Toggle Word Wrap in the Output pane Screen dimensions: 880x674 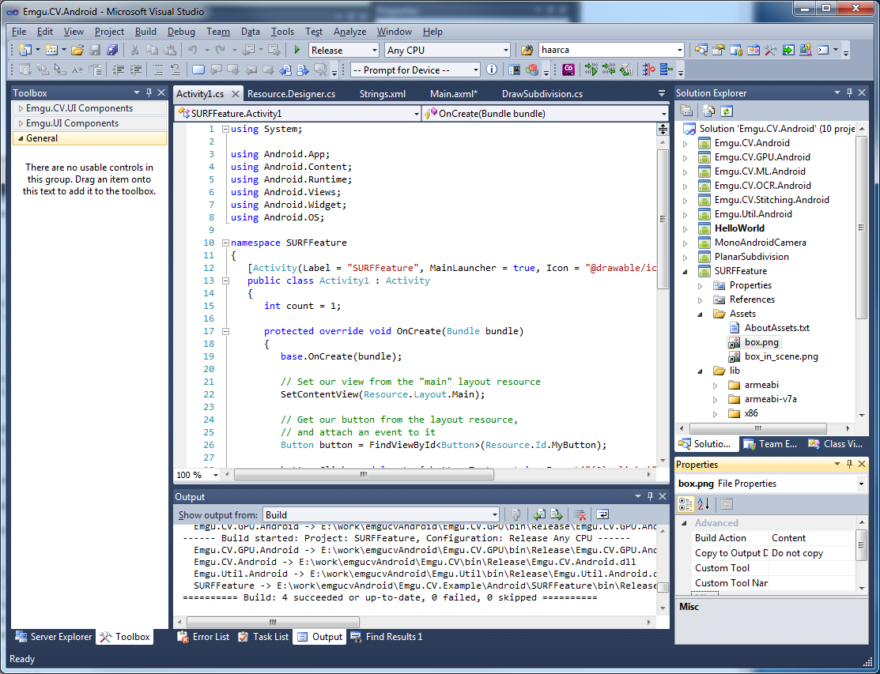click(602, 514)
